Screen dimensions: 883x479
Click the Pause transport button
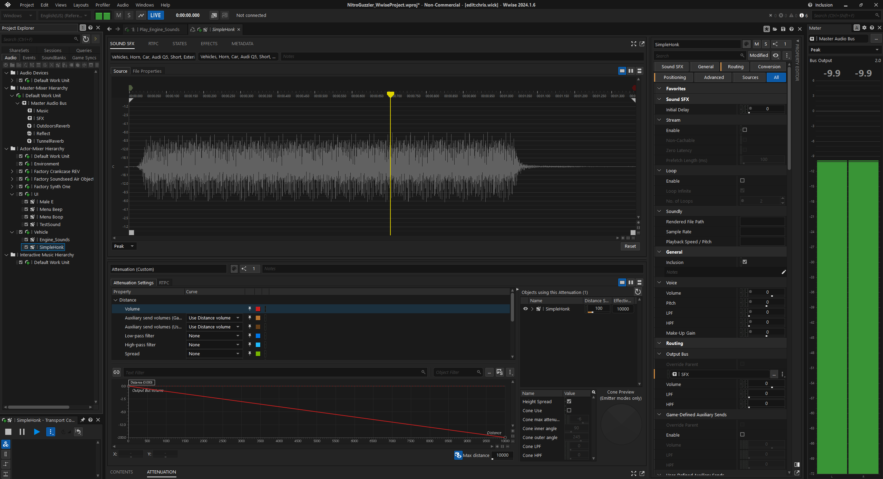[x=22, y=432]
